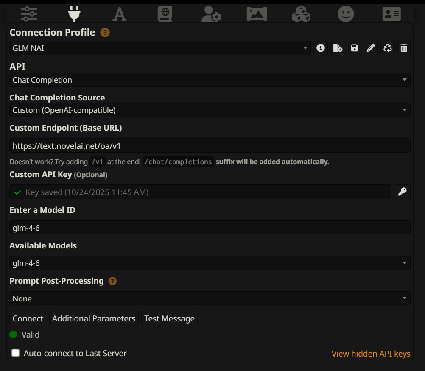Open User Settings person-gear panel
425x371 pixels.
point(211,14)
